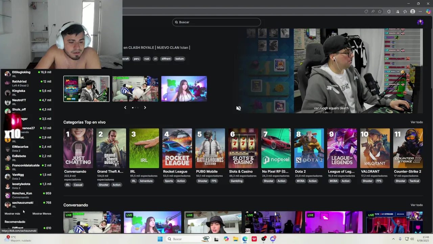Select first featured stream carousel thumbnail
Screen dimensions: 433x244
pyautogui.click(x=87, y=89)
